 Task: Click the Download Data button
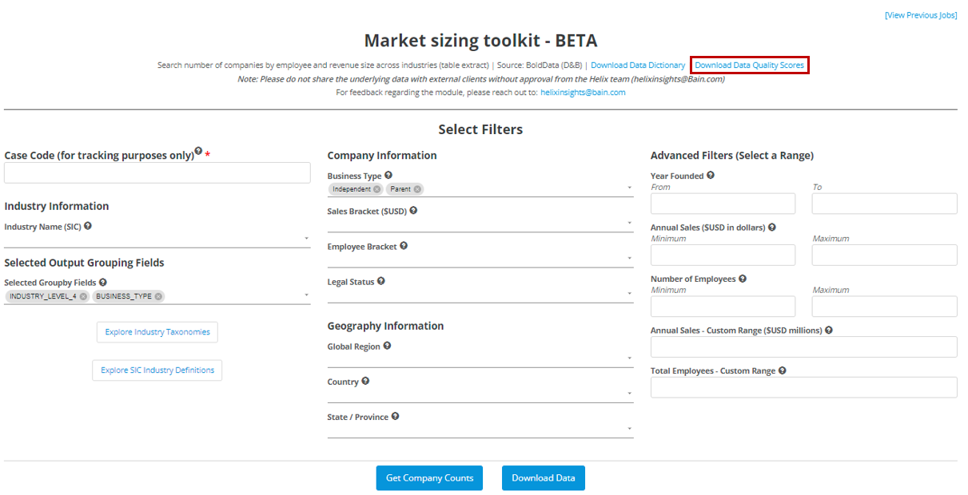point(544,478)
